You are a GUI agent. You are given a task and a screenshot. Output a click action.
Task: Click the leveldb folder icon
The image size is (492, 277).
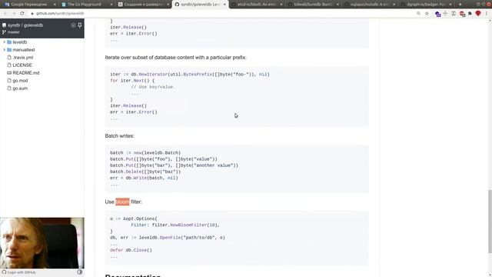(x=9, y=42)
